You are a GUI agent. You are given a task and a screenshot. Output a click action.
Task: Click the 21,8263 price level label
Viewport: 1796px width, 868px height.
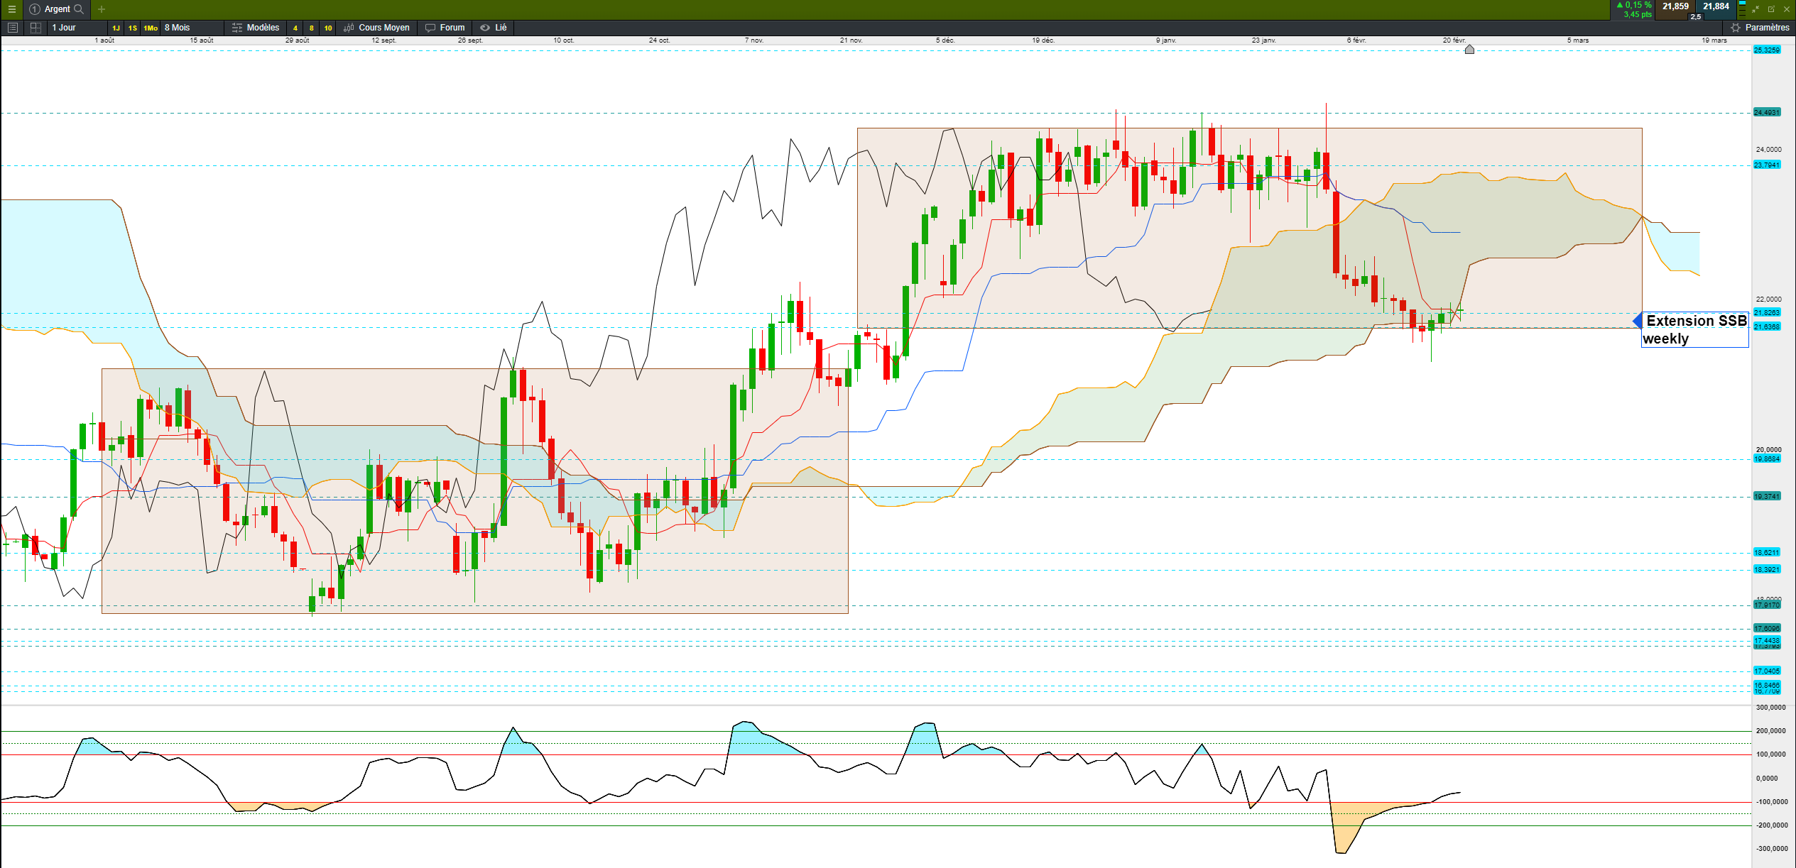point(1767,312)
